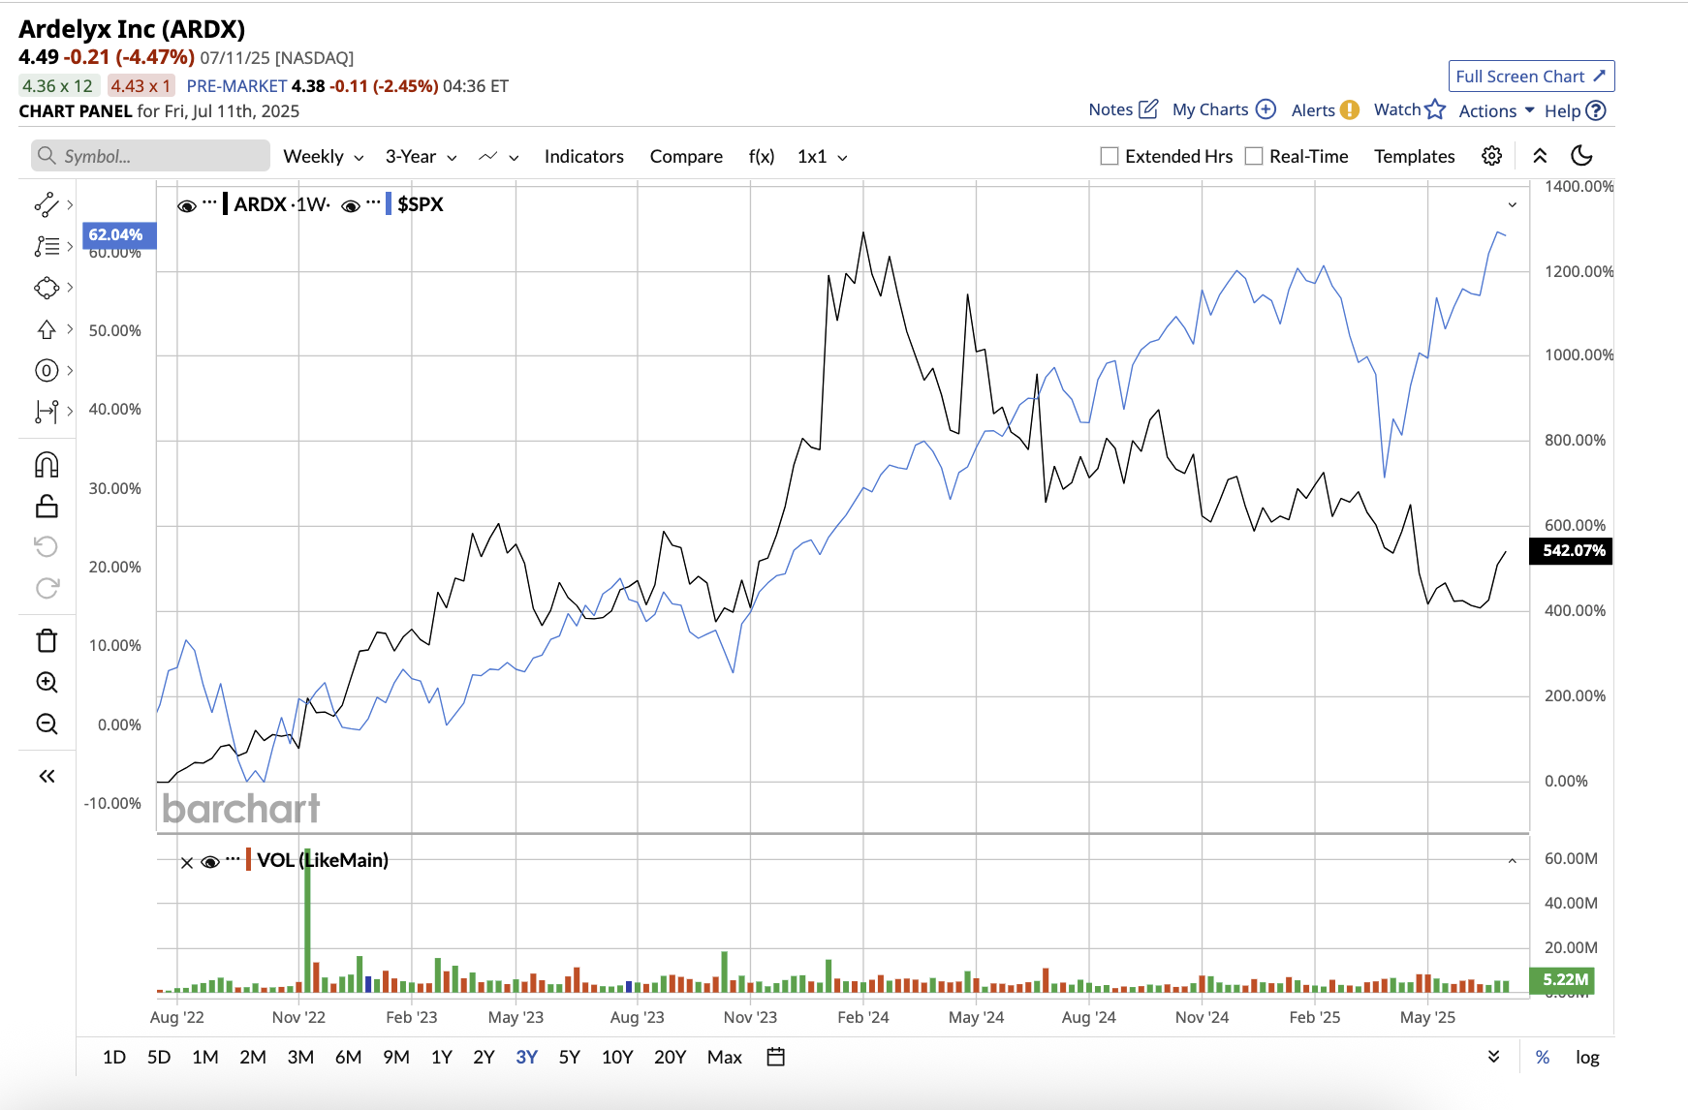Collapse the drawing tools sidebar

point(47,776)
